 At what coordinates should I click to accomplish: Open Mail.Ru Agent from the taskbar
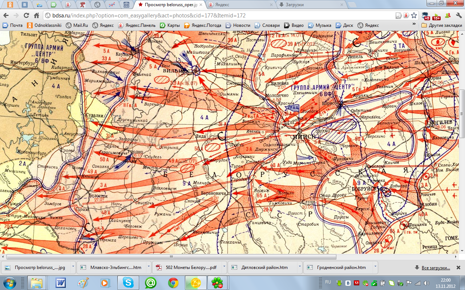coord(150,282)
